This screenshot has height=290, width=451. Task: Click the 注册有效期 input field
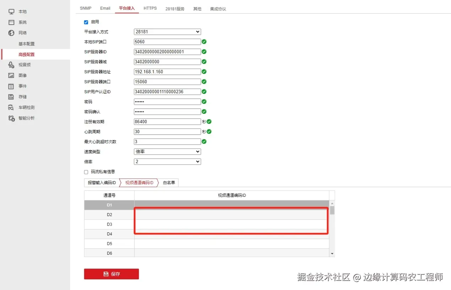(x=167, y=122)
